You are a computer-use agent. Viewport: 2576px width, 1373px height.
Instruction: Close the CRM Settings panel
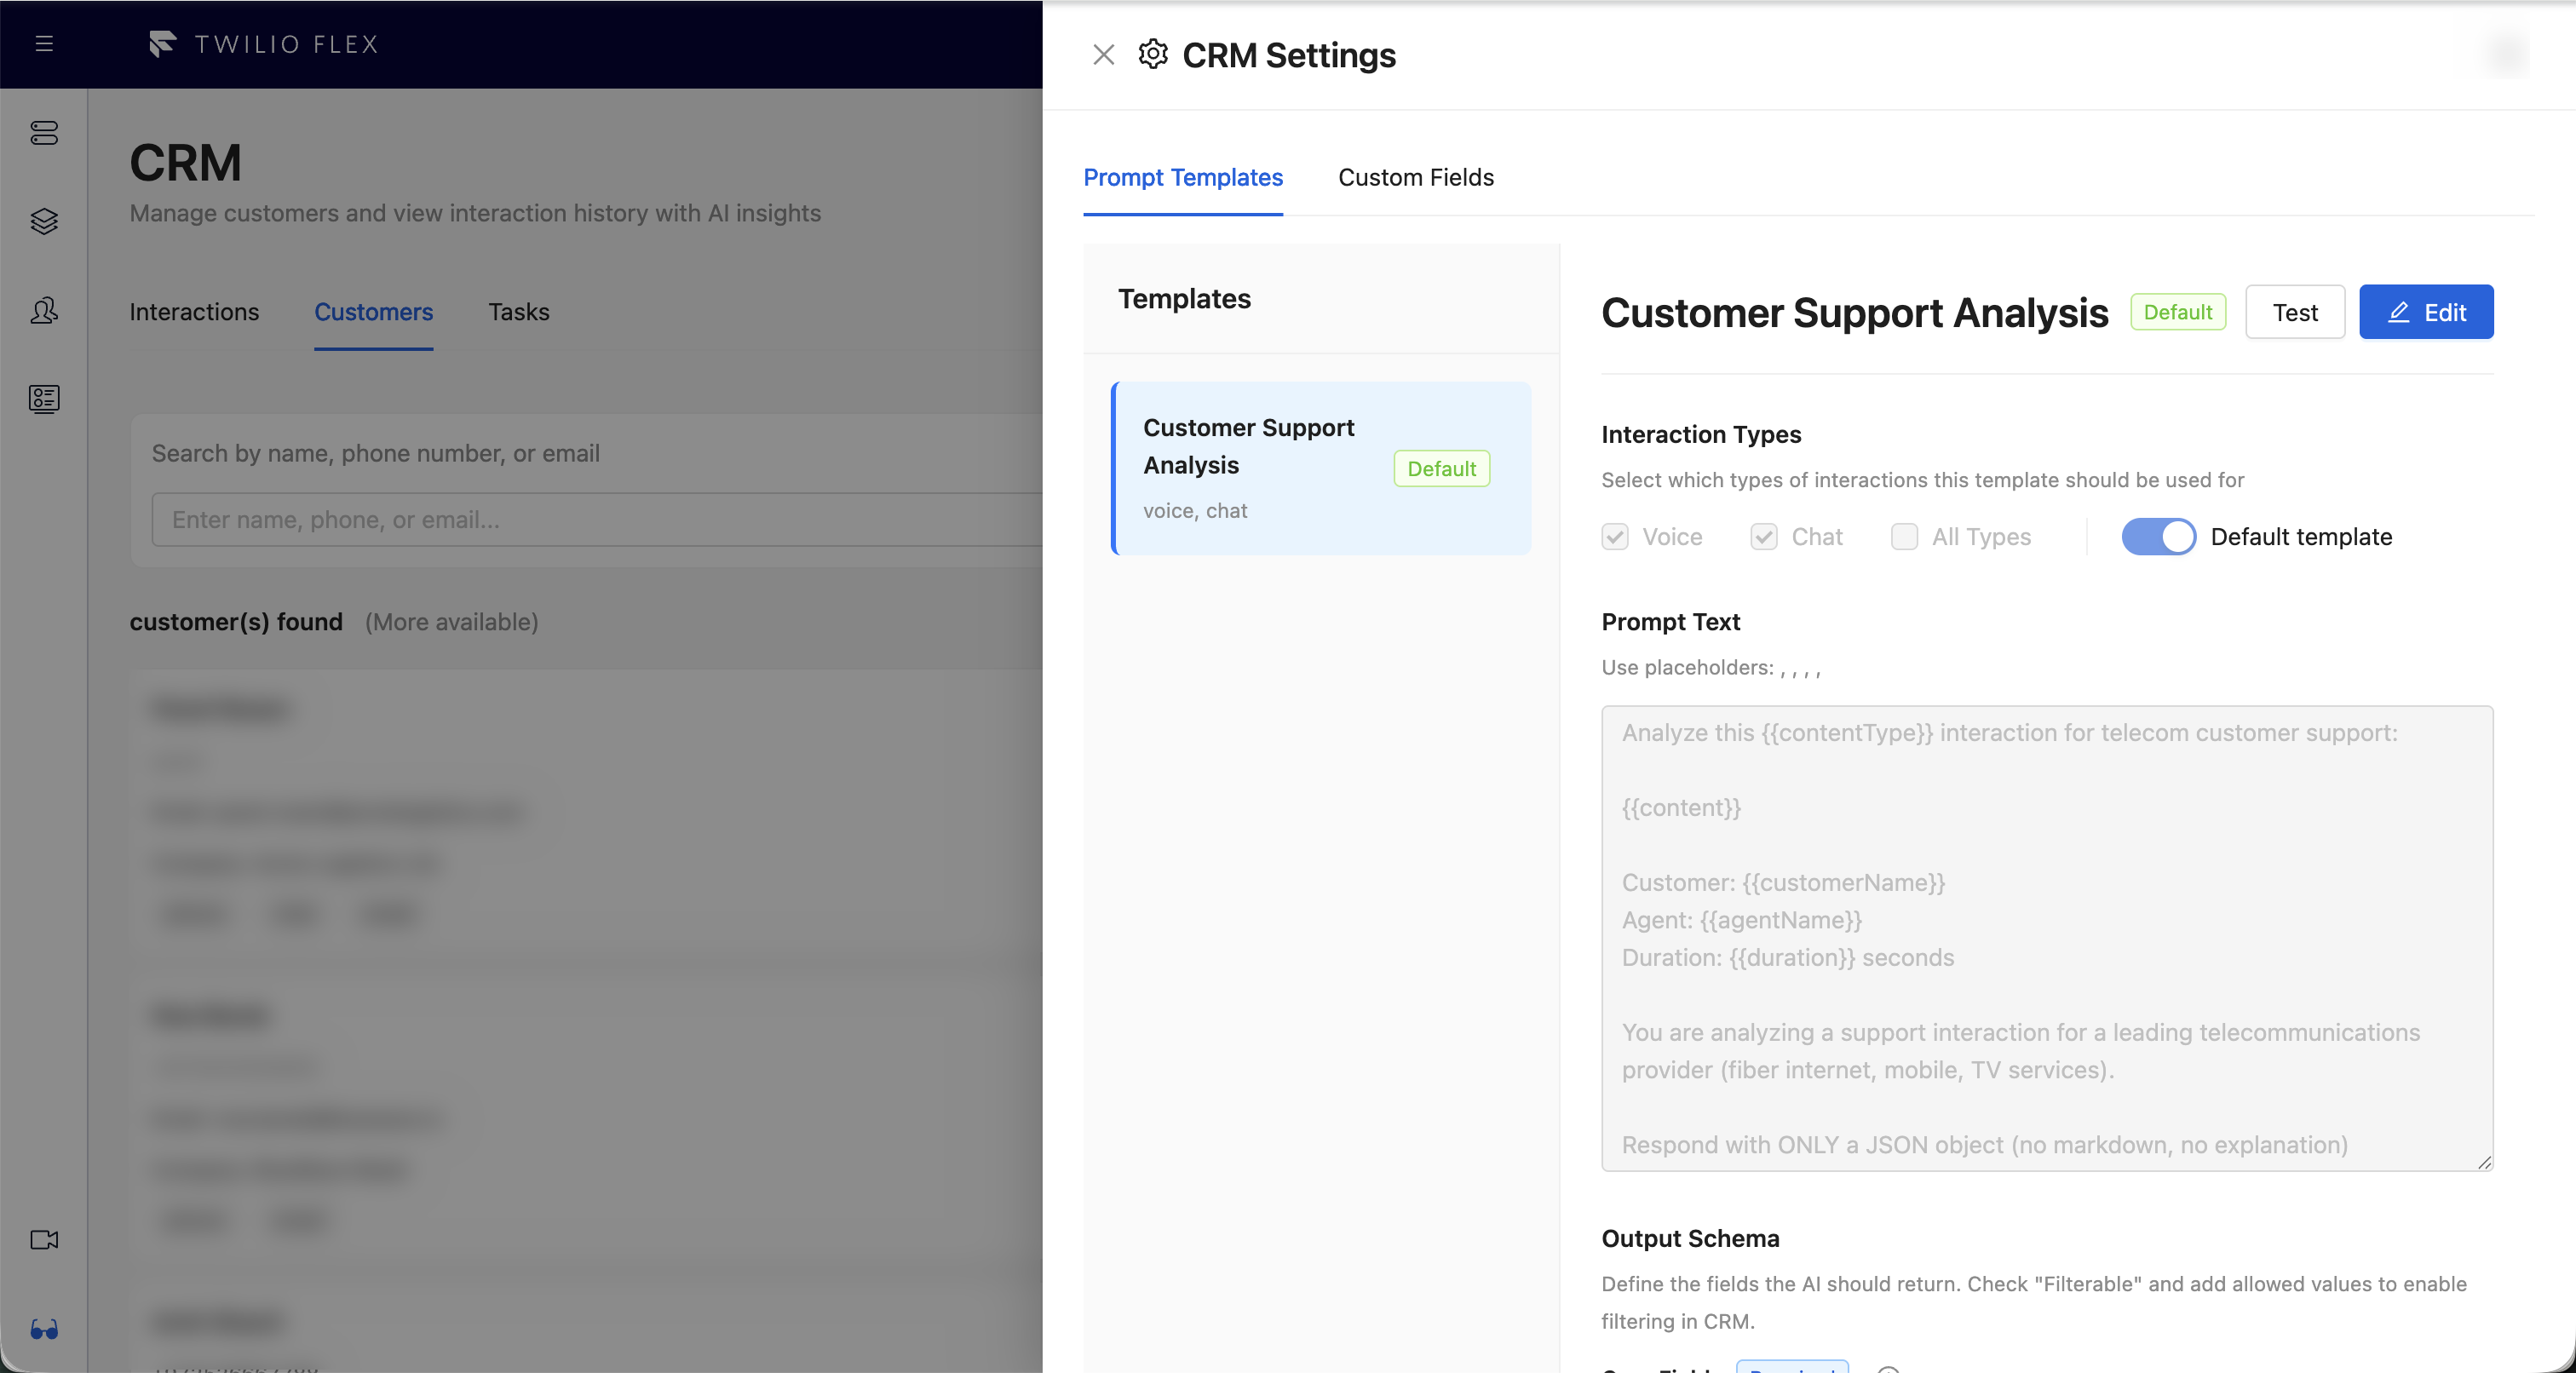(1104, 54)
